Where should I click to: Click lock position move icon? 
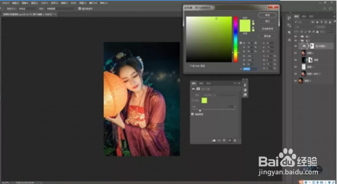[309, 32]
